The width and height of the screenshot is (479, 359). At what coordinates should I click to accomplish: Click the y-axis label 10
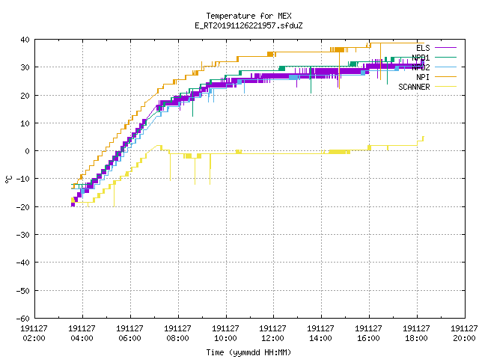pyautogui.click(x=25, y=123)
